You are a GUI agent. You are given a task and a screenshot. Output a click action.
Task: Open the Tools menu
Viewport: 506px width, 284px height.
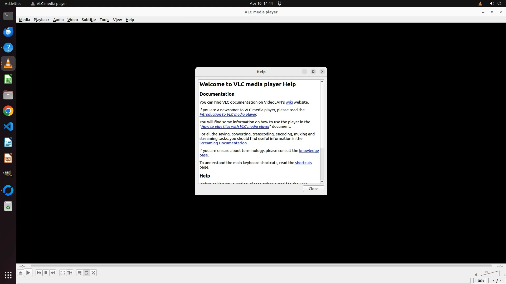pos(104,20)
